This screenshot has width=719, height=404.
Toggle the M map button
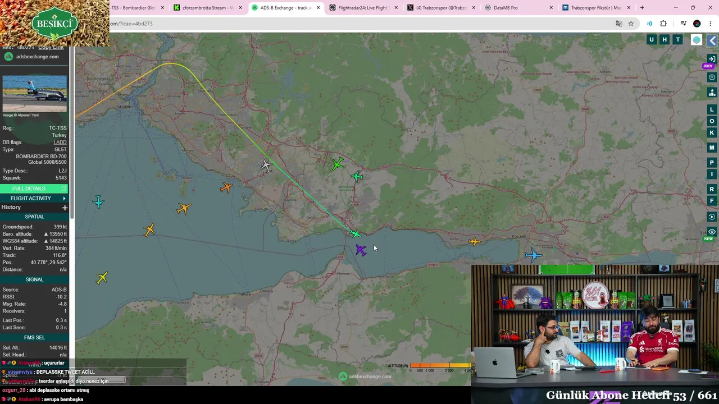[x=712, y=148]
